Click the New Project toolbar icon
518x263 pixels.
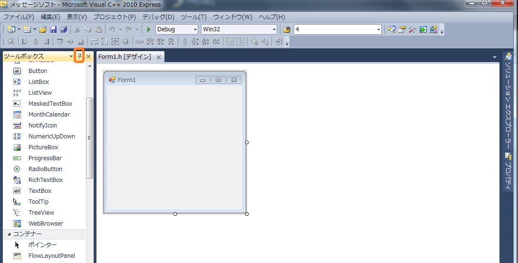click(11, 29)
